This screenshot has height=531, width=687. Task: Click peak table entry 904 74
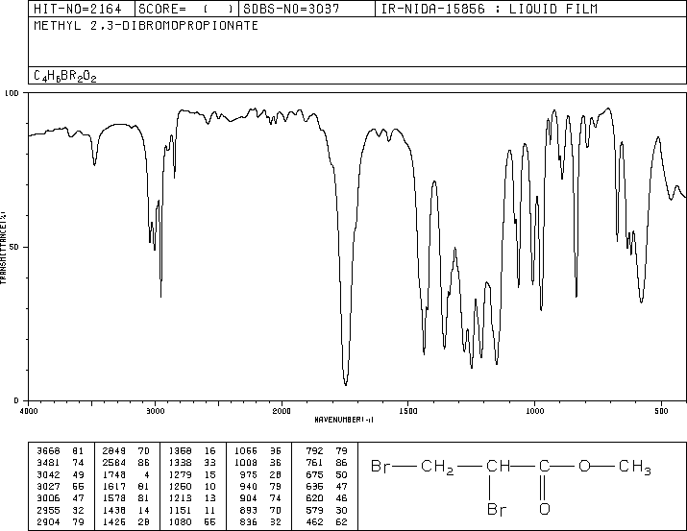click(x=260, y=498)
